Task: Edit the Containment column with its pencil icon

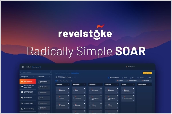Action: coord(101,85)
